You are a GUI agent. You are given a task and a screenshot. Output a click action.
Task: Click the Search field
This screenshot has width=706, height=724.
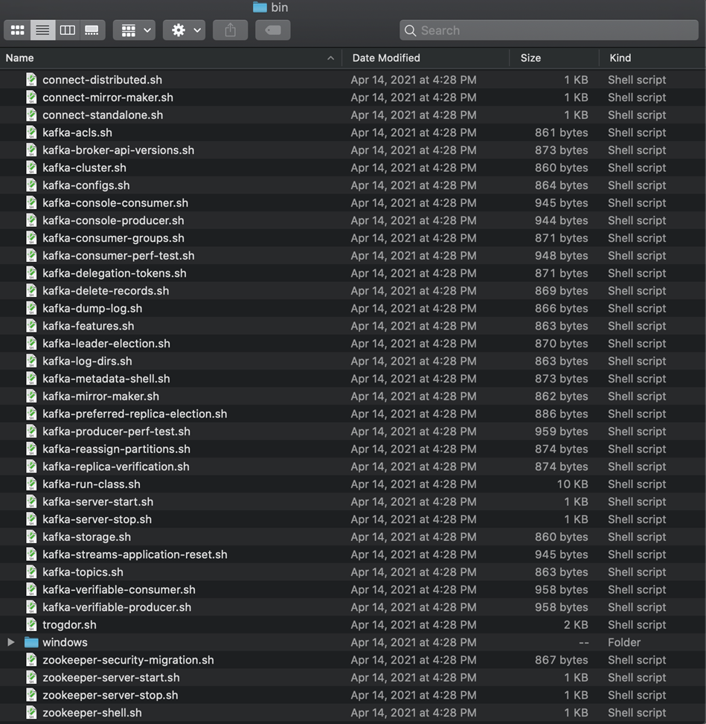pyautogui.click(x=549, y=31)
